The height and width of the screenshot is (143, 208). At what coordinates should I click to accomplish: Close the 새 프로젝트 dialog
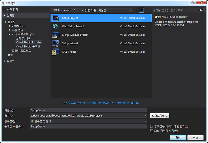201,2
